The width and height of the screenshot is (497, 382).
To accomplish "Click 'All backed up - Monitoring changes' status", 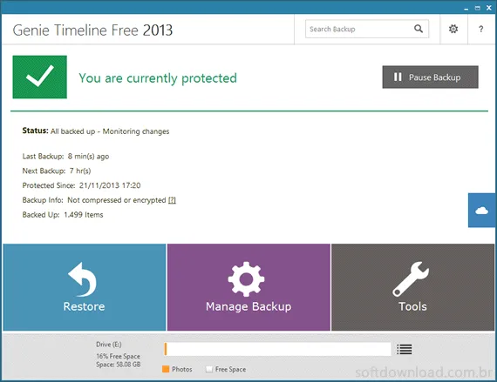I will point(110,131).
